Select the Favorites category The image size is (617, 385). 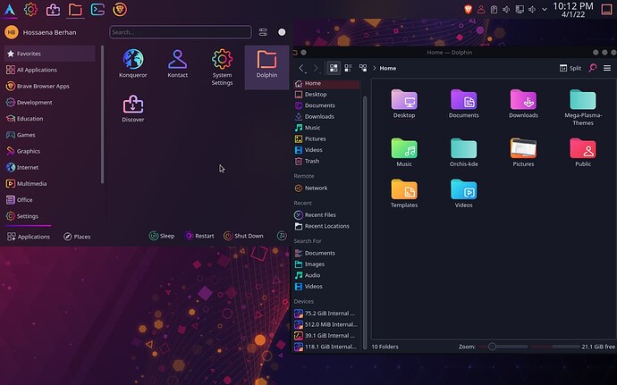49,54
